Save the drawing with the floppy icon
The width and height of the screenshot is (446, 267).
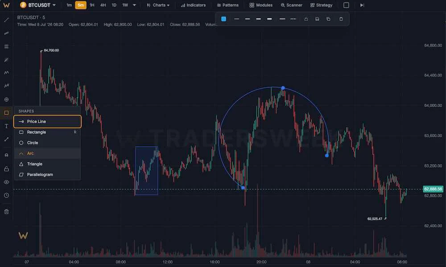(317, 19)
